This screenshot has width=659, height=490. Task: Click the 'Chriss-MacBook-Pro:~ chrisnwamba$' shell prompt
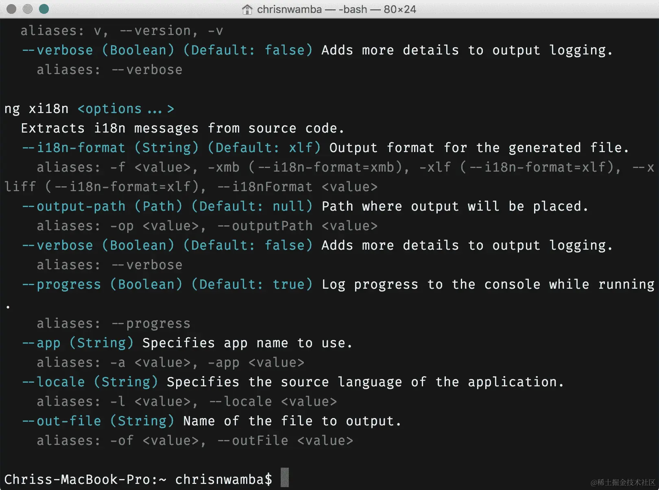[138, 479]
